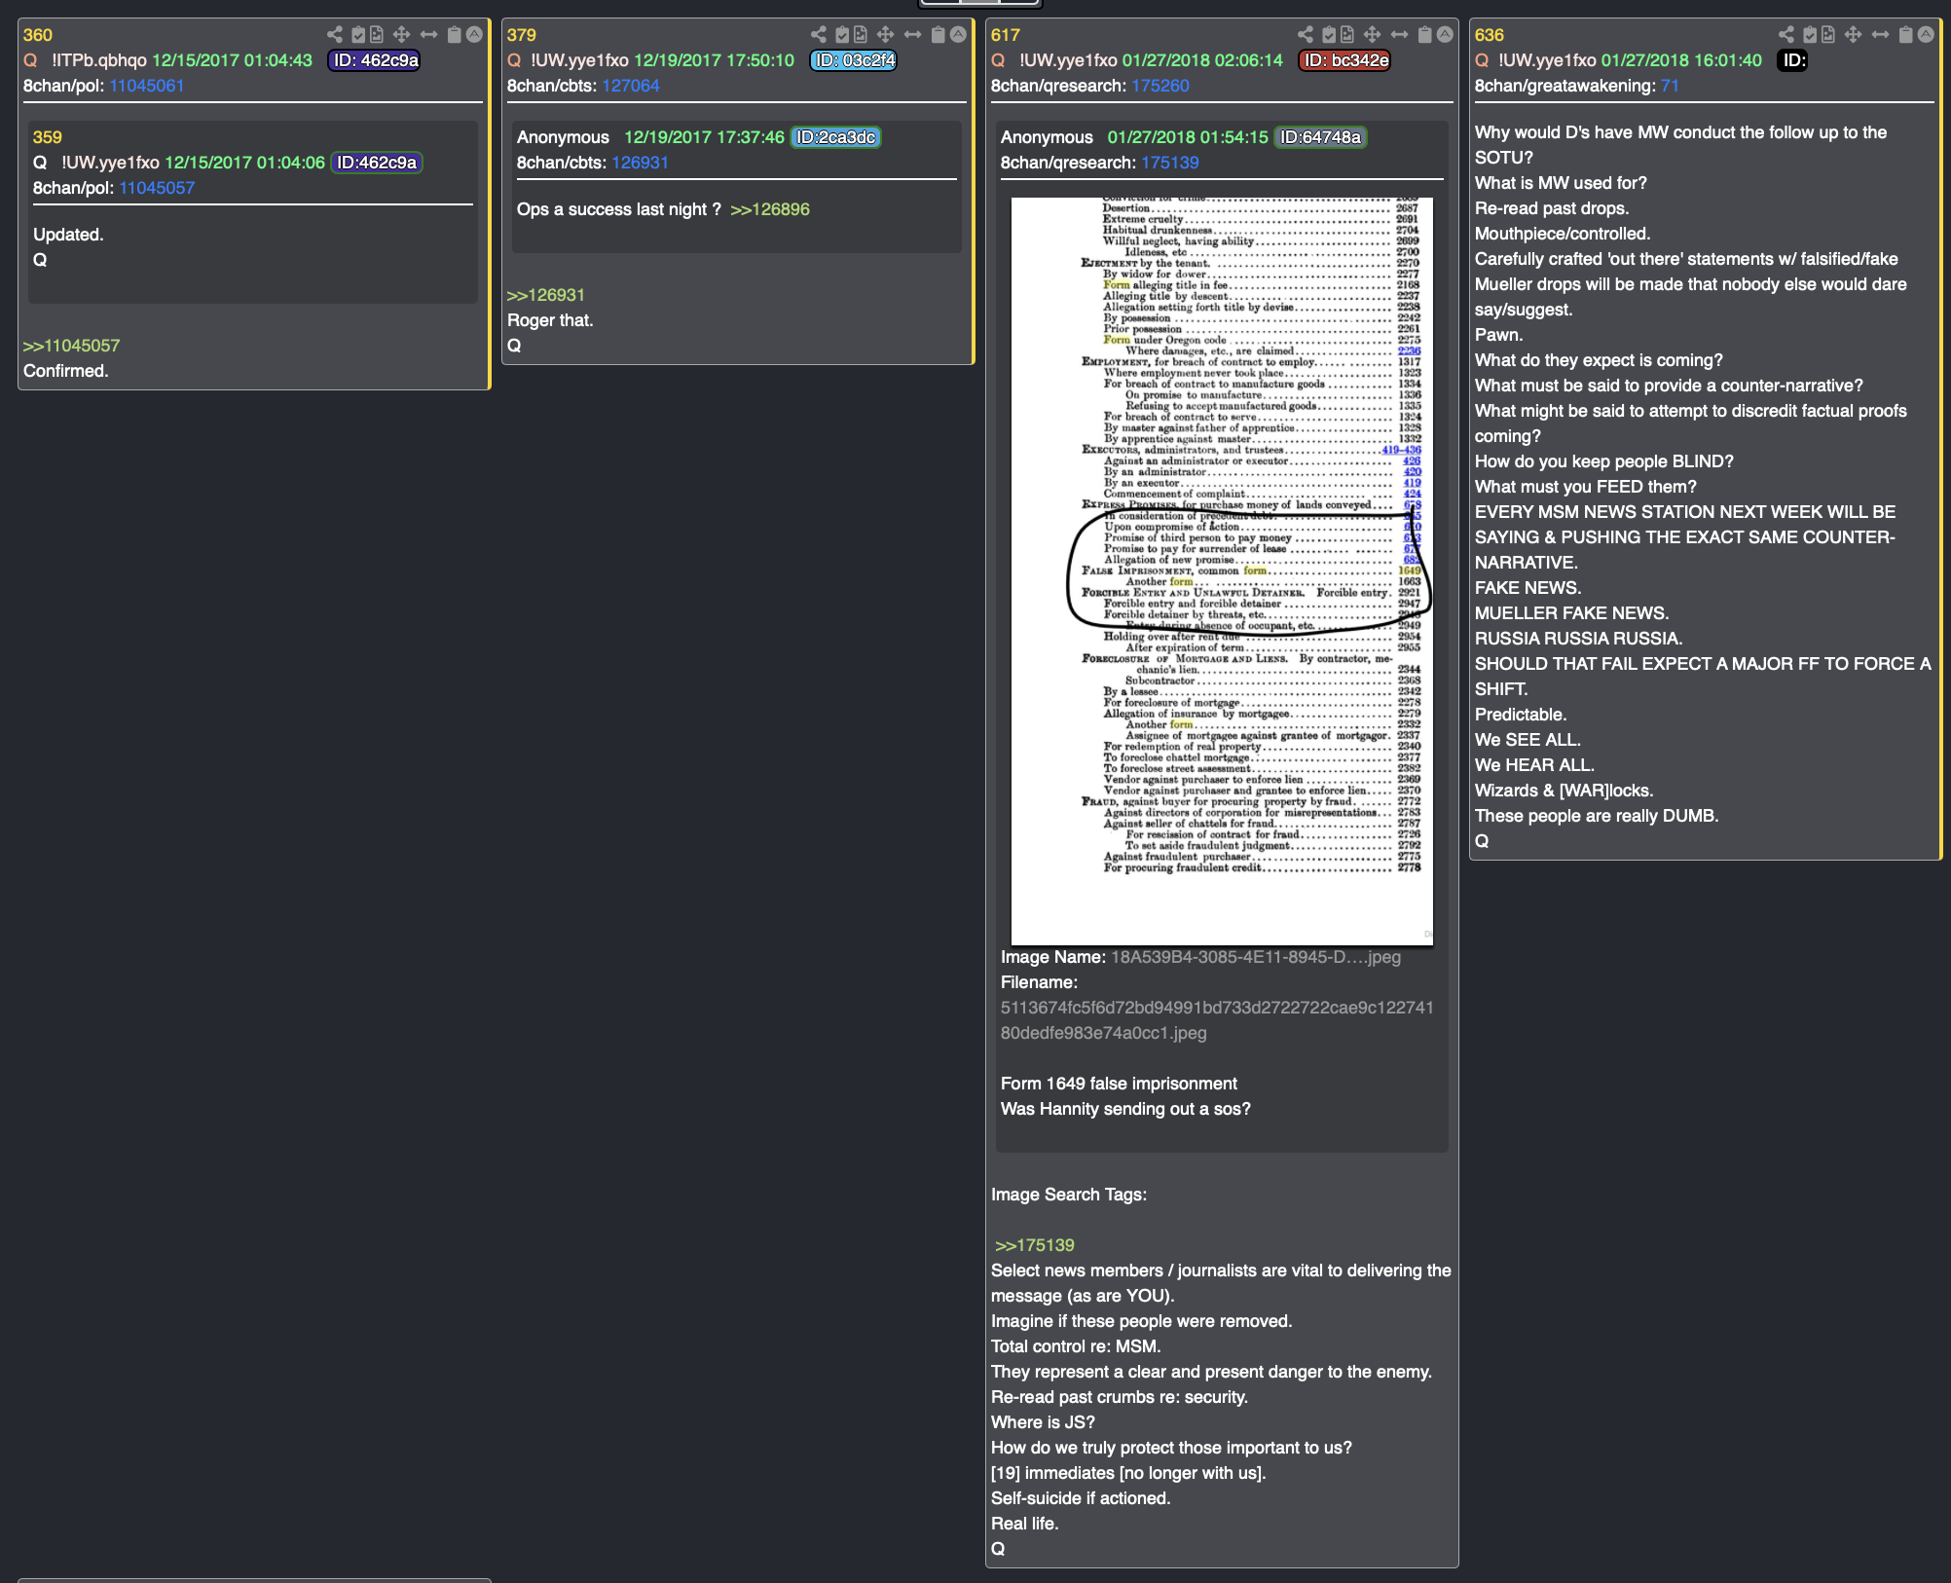Image resolution: width=1951 pixels, height=1583 pixels.
Task: Follow the >>126896 reference link
Action: pyautogui.click(x=770, y=209)
